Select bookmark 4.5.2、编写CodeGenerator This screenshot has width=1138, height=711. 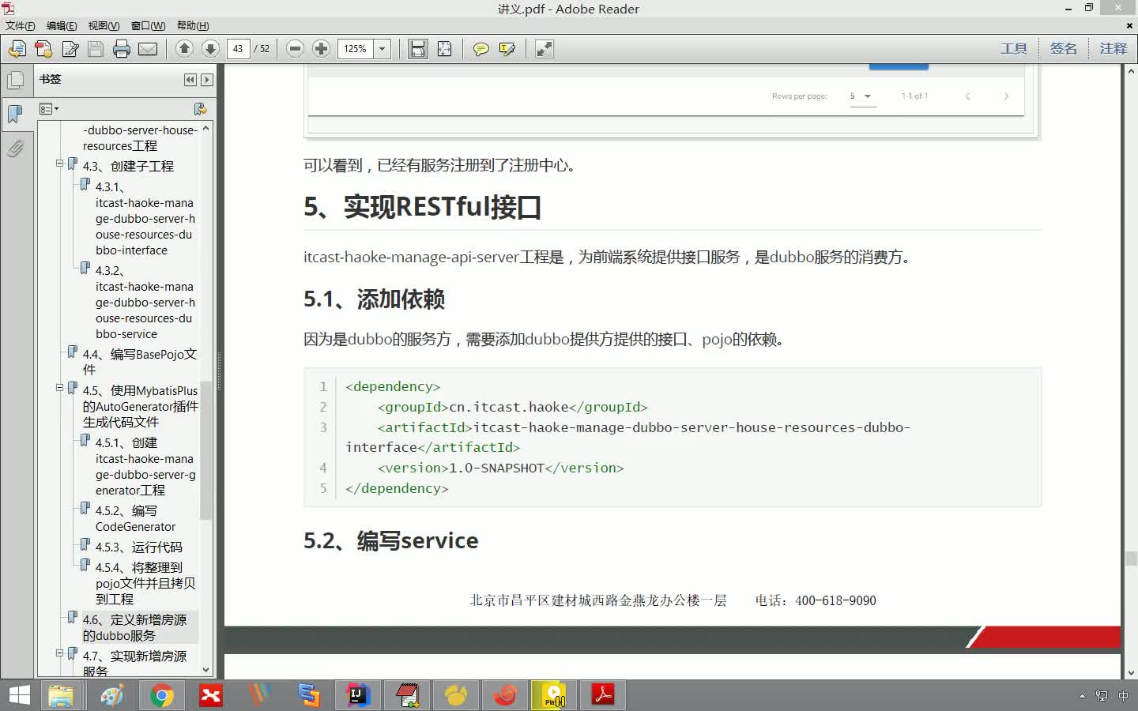click(136, 518)
